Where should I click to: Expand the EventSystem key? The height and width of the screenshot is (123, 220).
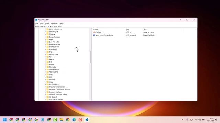point(45,47)
